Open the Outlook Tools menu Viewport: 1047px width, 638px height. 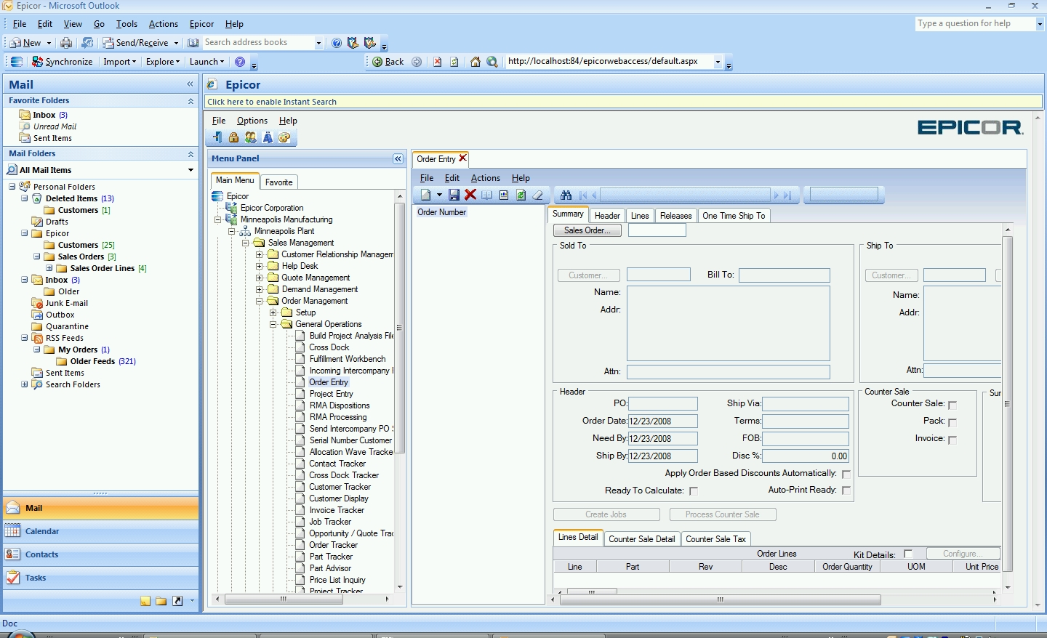(x=127, y=24)
